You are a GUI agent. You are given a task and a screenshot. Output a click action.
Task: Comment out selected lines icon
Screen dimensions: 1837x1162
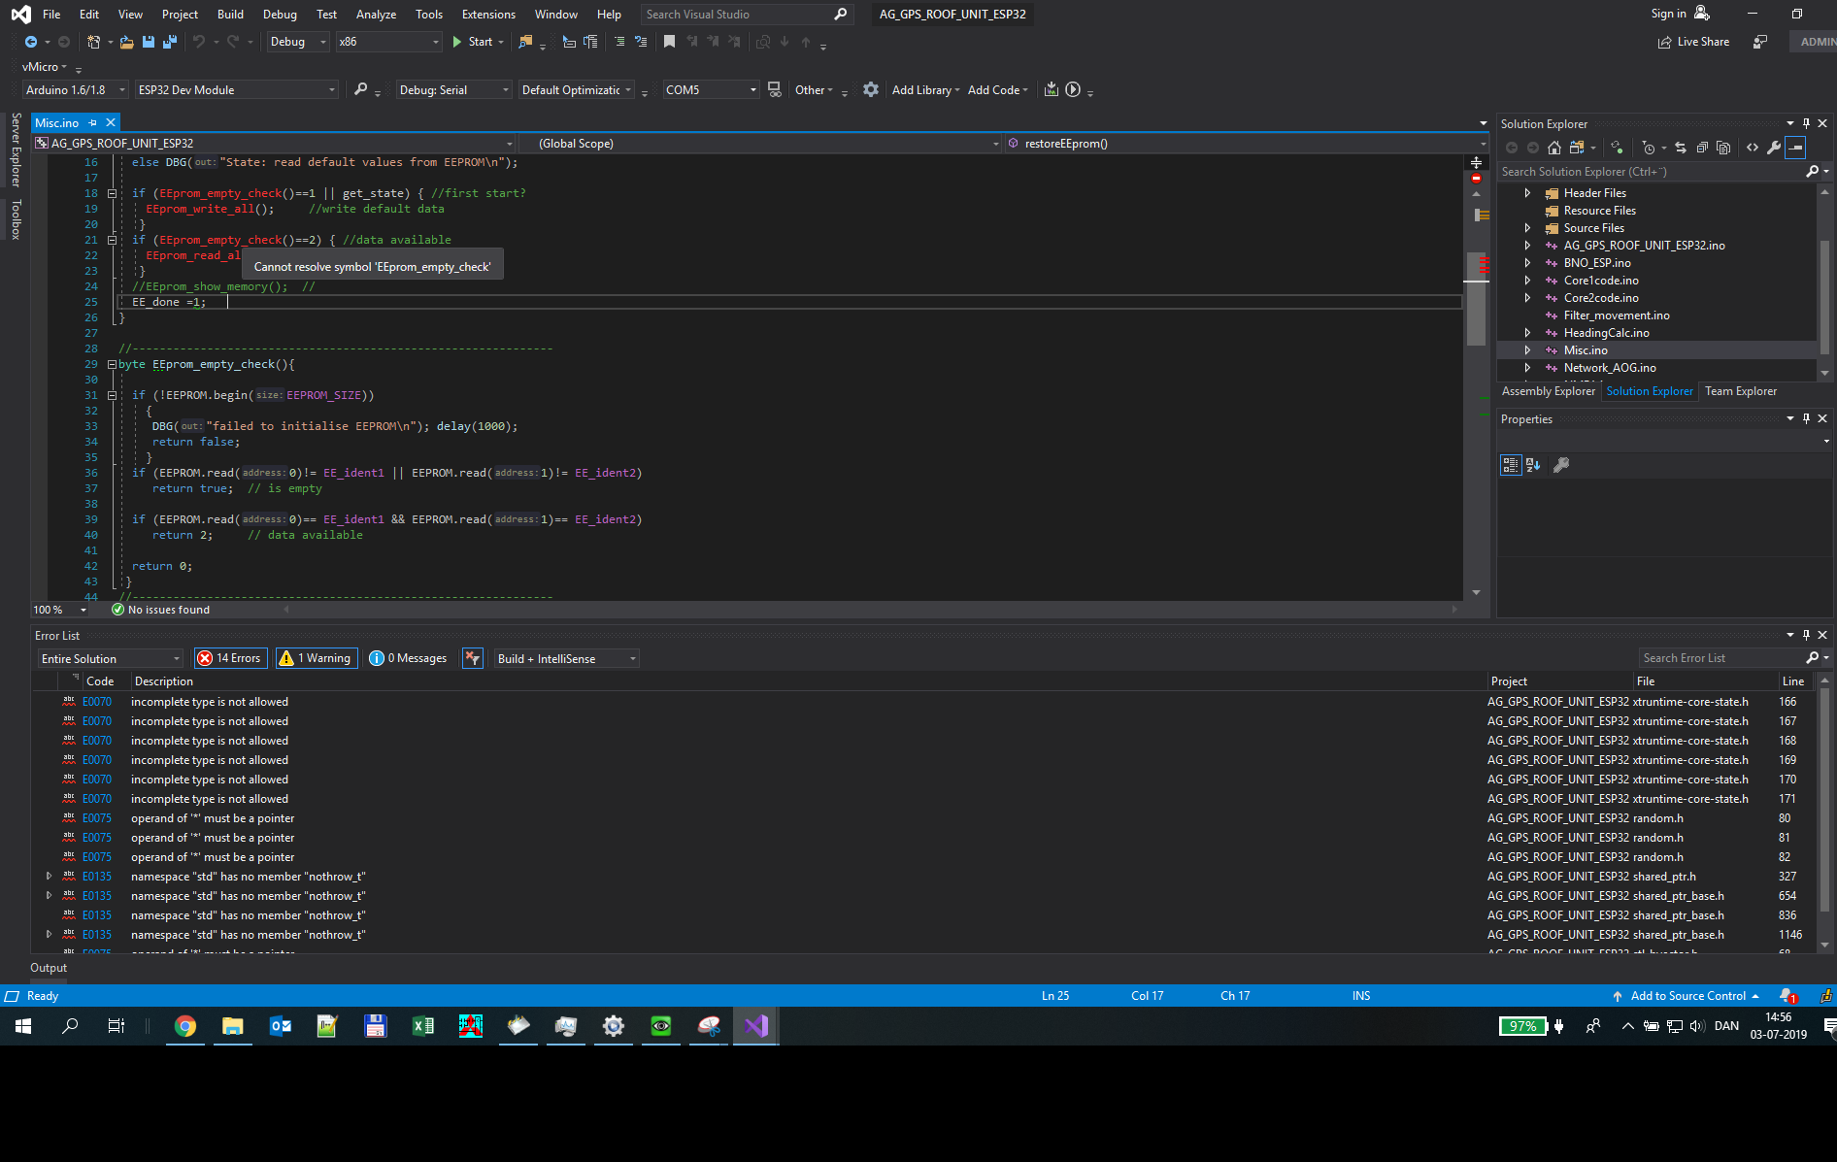[x=619, y=42]
